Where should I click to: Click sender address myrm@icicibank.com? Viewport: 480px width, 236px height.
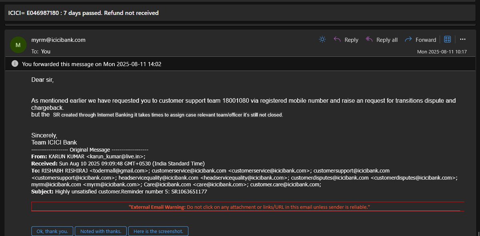point(58,40)
